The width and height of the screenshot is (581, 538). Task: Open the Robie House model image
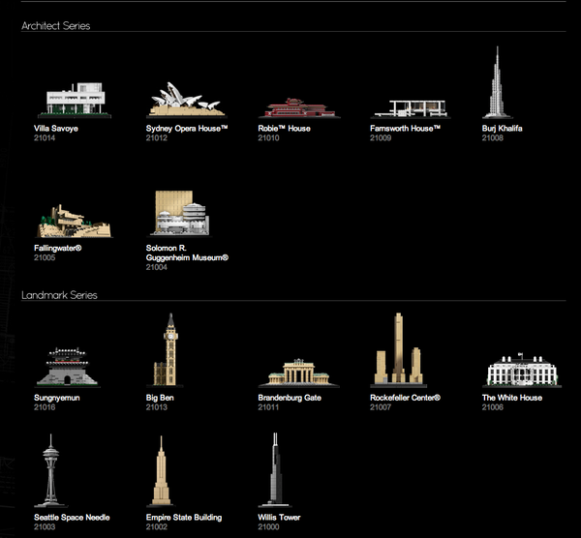click(x=299, y=107)
